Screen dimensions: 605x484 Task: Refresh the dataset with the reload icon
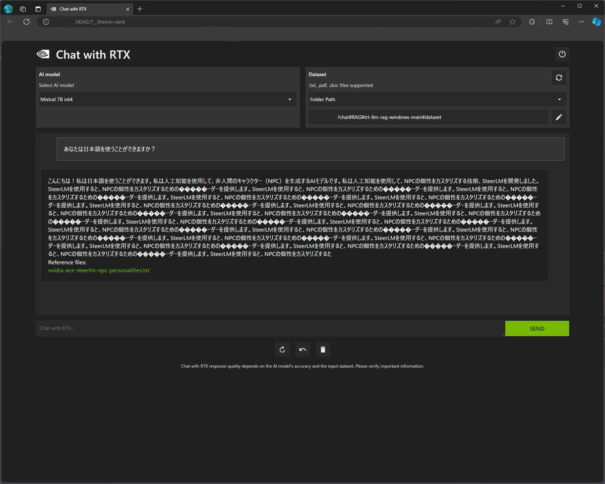click(559, 78)
